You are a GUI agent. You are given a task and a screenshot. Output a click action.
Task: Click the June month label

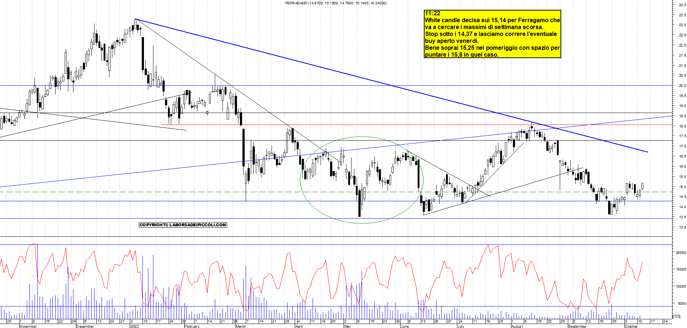(x=404, y=326)
